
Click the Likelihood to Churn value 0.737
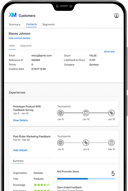(x=92, y=60)
